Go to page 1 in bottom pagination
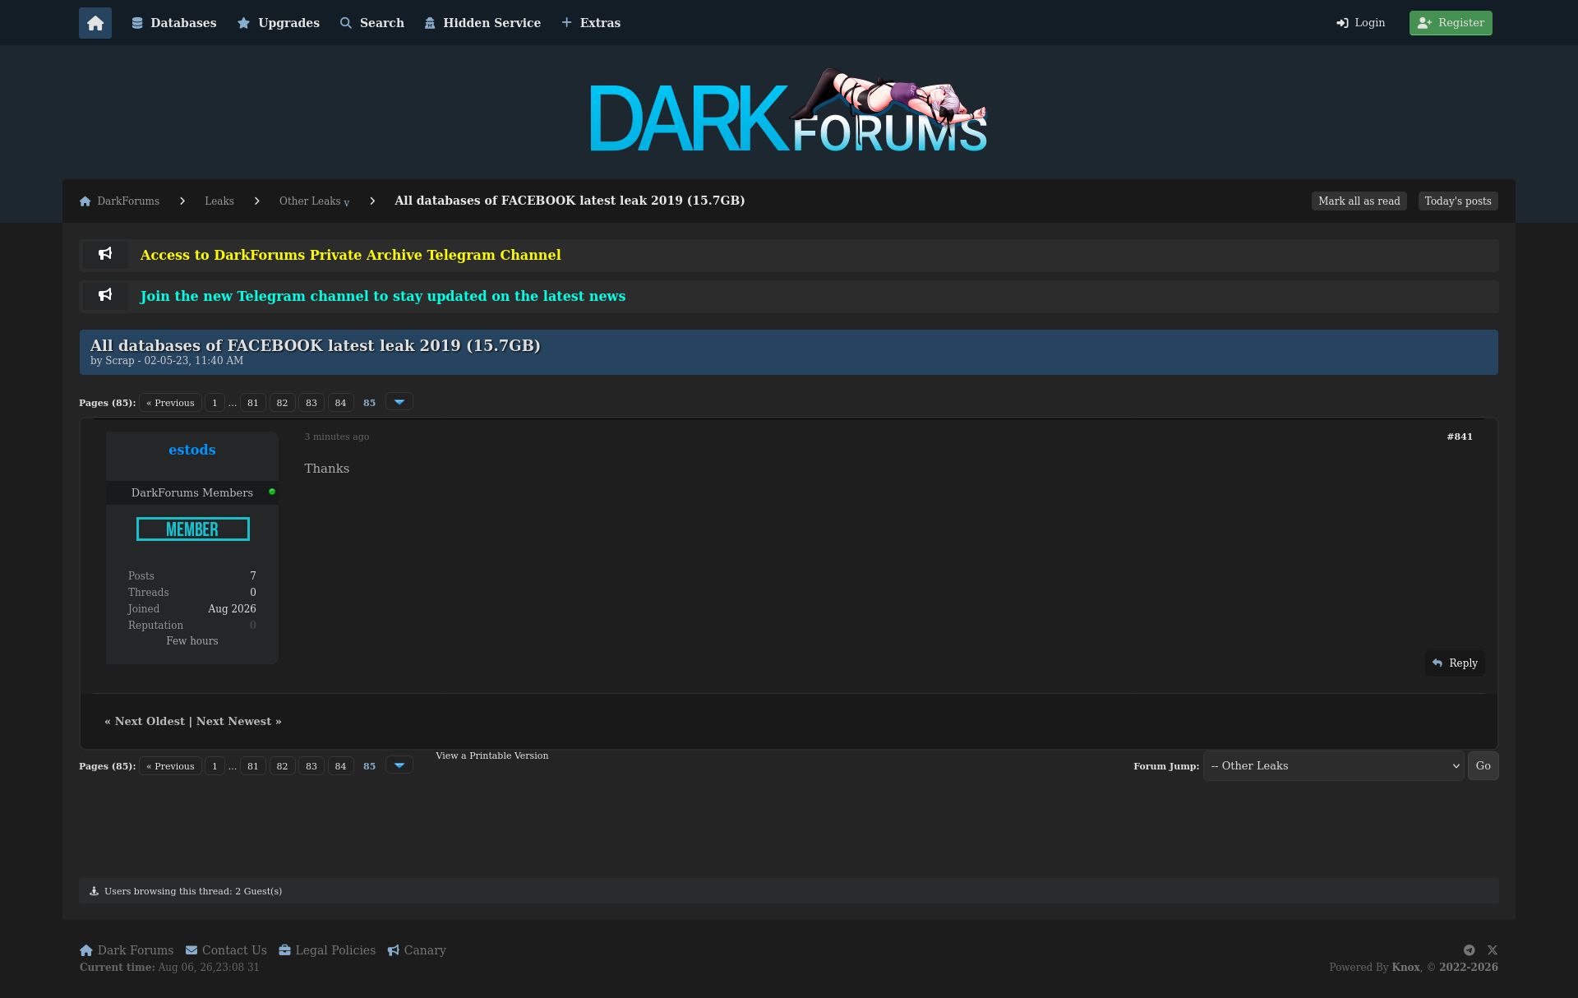This screenshot has height=998, width=1578. [x=215, y=766]
